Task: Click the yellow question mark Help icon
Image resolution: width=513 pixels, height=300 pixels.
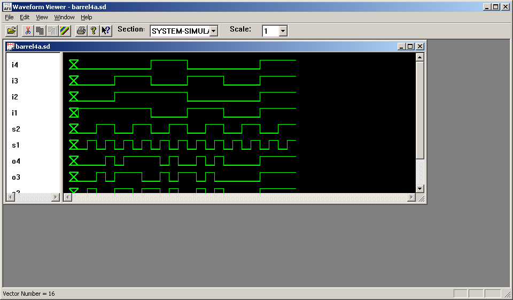Action: [x=93, y=30]
